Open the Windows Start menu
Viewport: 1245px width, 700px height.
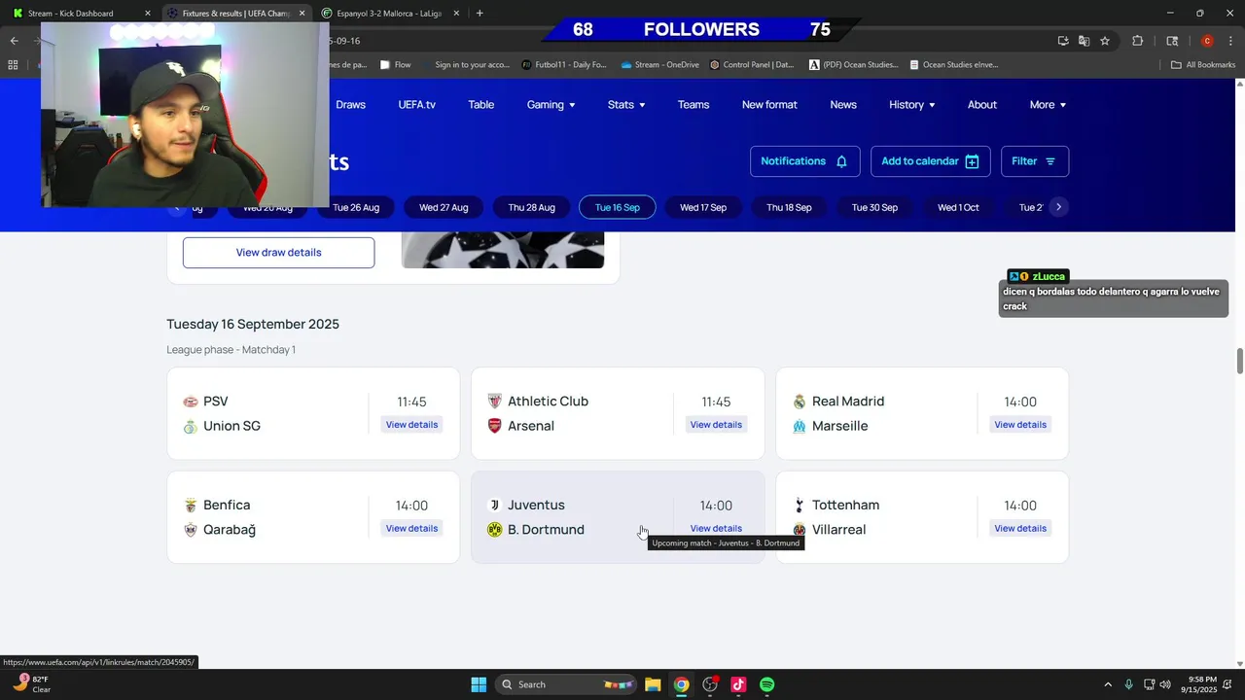pyautogui.click(x=479, y=684)
